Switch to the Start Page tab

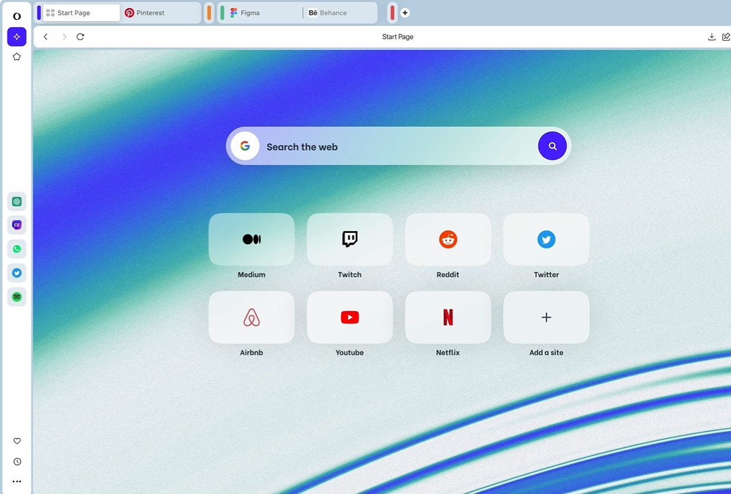(x=81, y=12)
